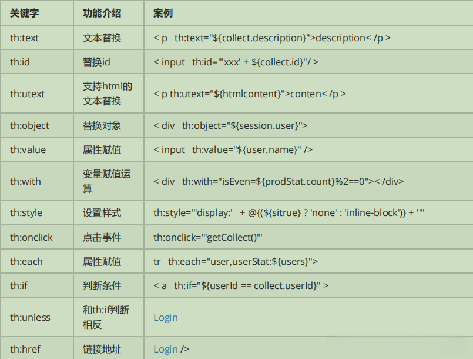473x359 pixels.
Task: Select the th:style keyword cell
Action: [x=26, y=212]
